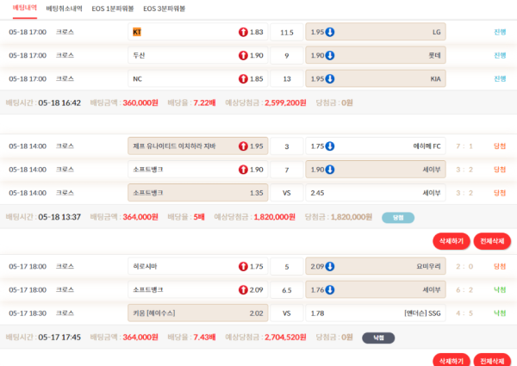
Task: Click the orange KT team logo
Action: [137, 32]
